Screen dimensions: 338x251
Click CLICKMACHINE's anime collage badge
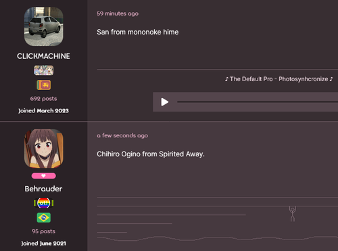click(44, 70)
